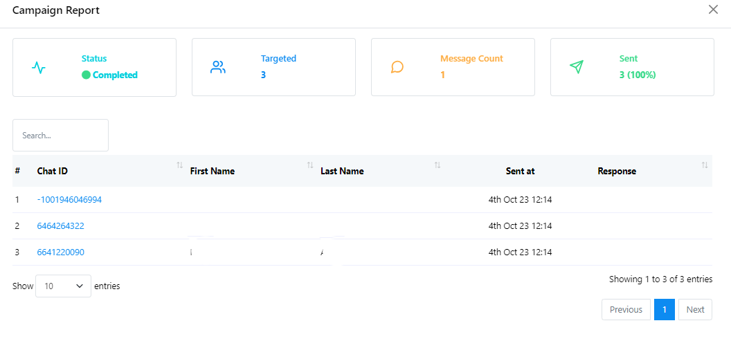The width and height of the screenshot is (731, 350).
Task: Click the Sent at column header
Action: [x=520, y=172]
